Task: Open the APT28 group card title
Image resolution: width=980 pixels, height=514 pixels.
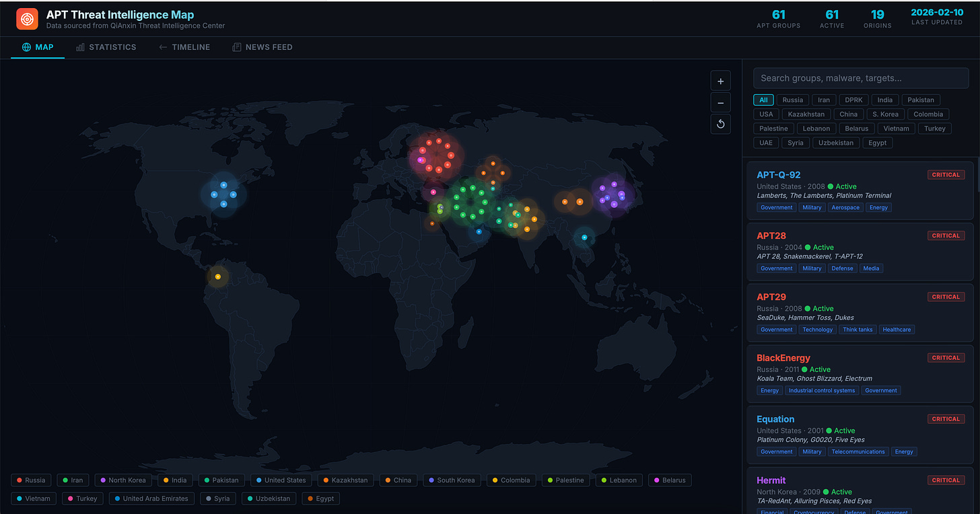Action: tap(771, 236)
